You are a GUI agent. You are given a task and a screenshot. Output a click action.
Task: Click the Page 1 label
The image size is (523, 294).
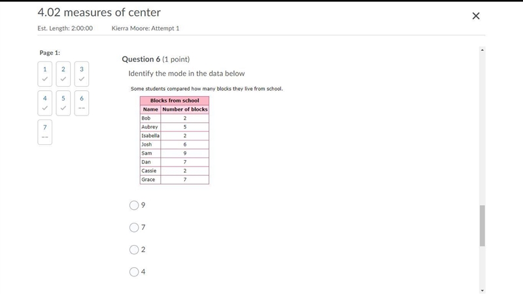[50, 53]
